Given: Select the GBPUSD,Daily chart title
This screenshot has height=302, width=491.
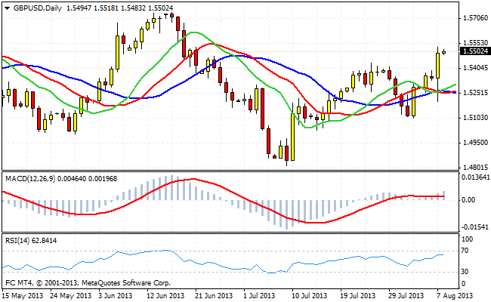Looking at the screenshot, I should [38, 8].
